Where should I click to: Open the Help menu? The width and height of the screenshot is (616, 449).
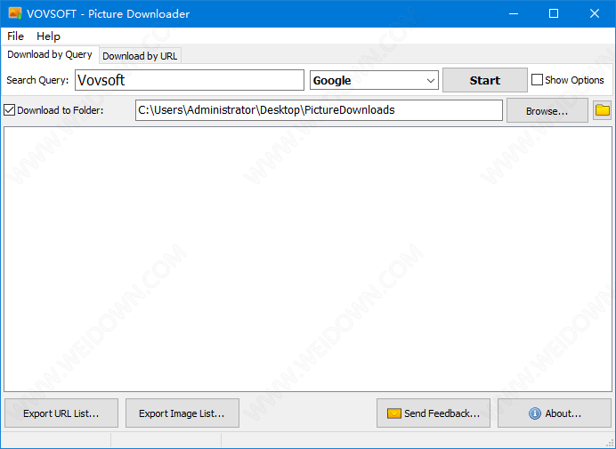coord(48,36)
